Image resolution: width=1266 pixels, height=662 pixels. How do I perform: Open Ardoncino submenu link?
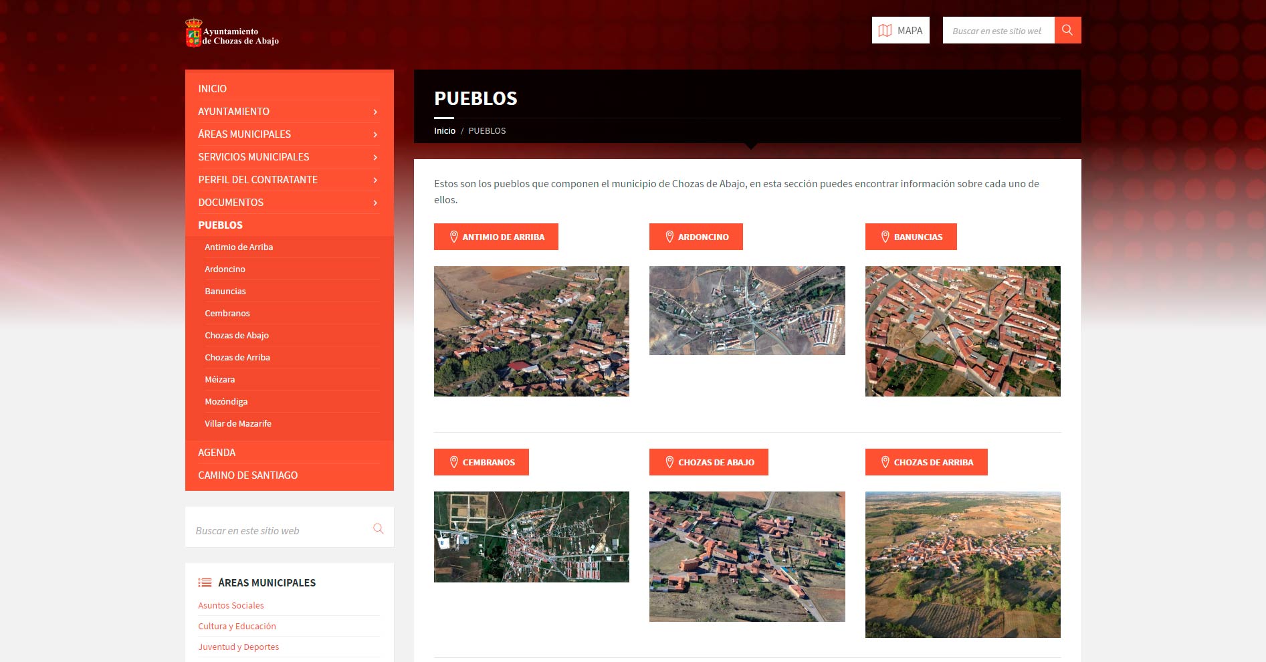pyautogui.click(x=225, y=269)
